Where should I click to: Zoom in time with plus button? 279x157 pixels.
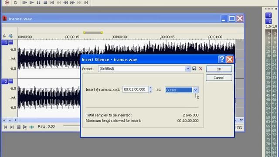coord(4,120)
